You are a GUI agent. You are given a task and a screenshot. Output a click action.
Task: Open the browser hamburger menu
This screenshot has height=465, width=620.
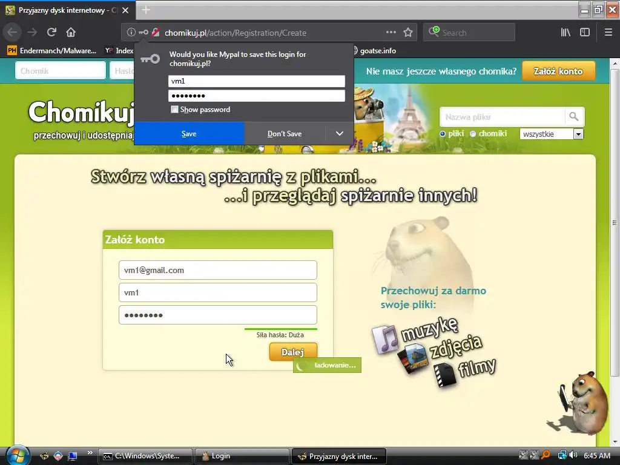coord(608,33)
